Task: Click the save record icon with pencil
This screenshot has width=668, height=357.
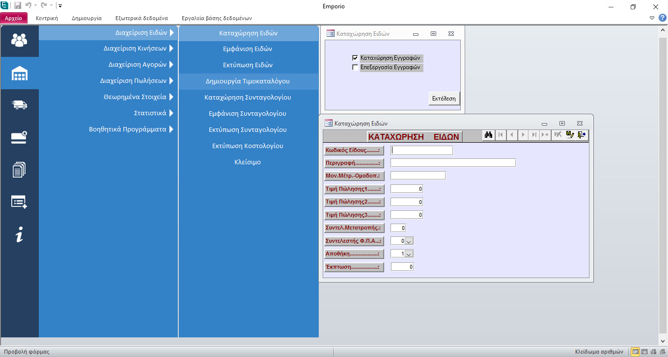Action: point(570,135)
